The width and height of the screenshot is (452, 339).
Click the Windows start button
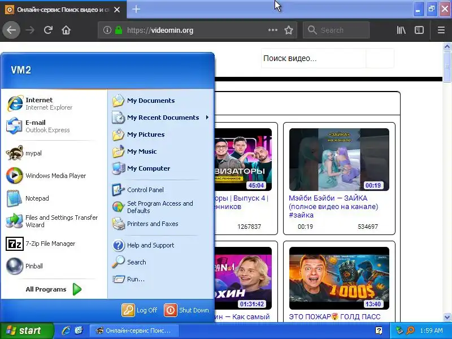(x=27, y=331)
